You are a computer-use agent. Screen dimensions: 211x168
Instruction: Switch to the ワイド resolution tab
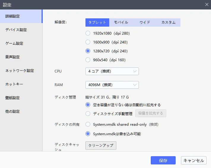pyautogui.click(x=145, y=22)
